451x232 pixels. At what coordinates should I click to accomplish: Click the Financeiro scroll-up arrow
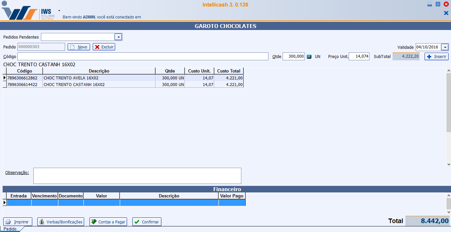tap(449, 195)
